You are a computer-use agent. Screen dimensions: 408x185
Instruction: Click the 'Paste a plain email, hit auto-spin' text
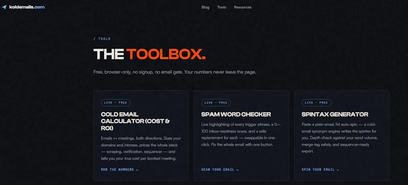[340, 138]
